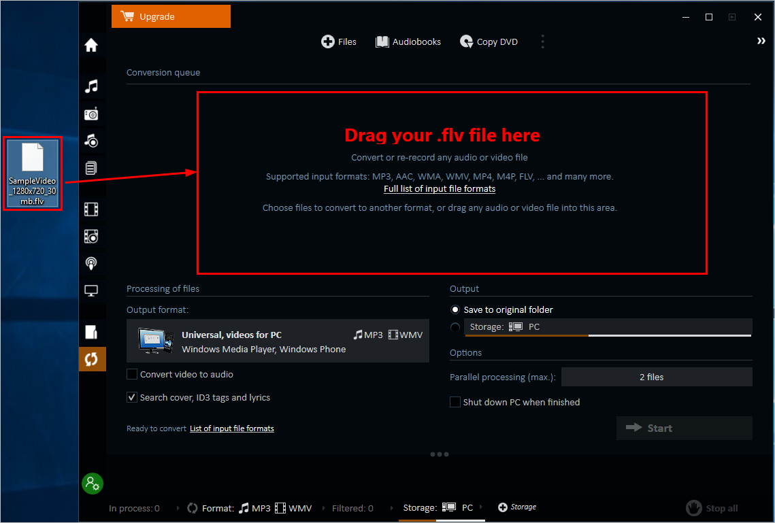
Task: Uncheck Search cover, ID3 tags and lyrics
Action: tap(132, 397)
